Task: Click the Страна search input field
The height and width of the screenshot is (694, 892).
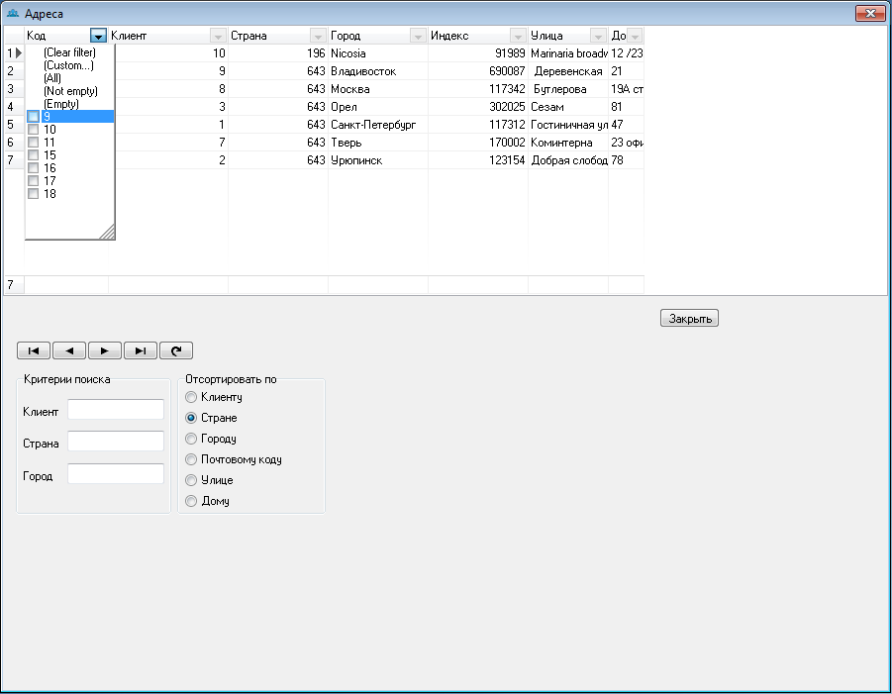Action: 116,442
